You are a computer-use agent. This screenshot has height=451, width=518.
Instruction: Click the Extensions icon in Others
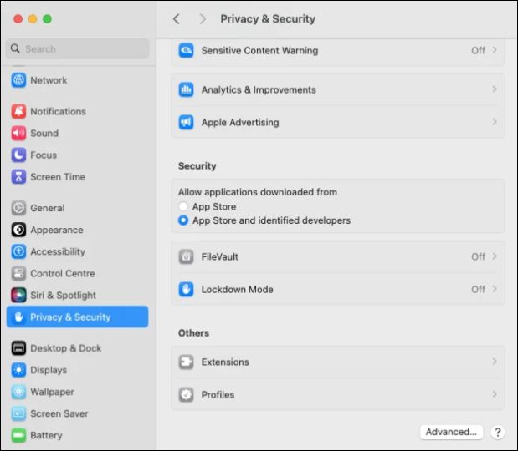coord(186,362)
